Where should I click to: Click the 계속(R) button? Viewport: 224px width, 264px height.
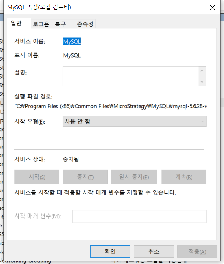(184, 177)
